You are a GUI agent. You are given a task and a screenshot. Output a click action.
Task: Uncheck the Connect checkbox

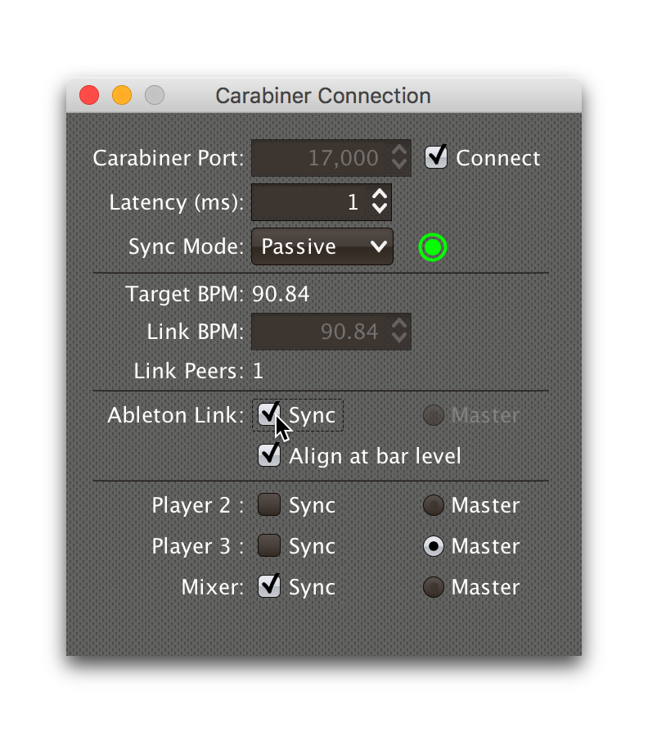tap(436, 157)
